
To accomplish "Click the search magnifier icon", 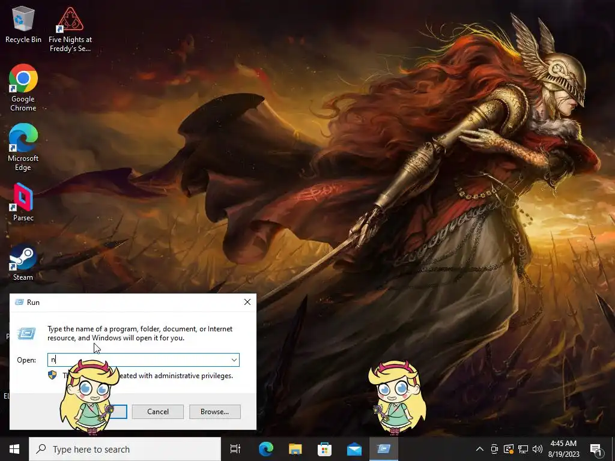I will pyautogui.click(x=41, y=449).
